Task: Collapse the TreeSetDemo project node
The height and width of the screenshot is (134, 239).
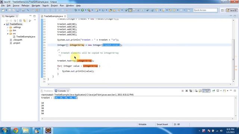Action: tap(4, 24)
